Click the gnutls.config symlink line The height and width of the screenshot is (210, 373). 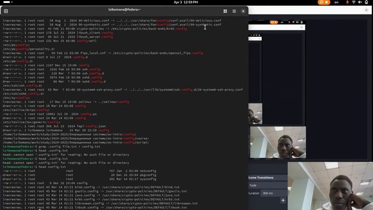point(94,191)
